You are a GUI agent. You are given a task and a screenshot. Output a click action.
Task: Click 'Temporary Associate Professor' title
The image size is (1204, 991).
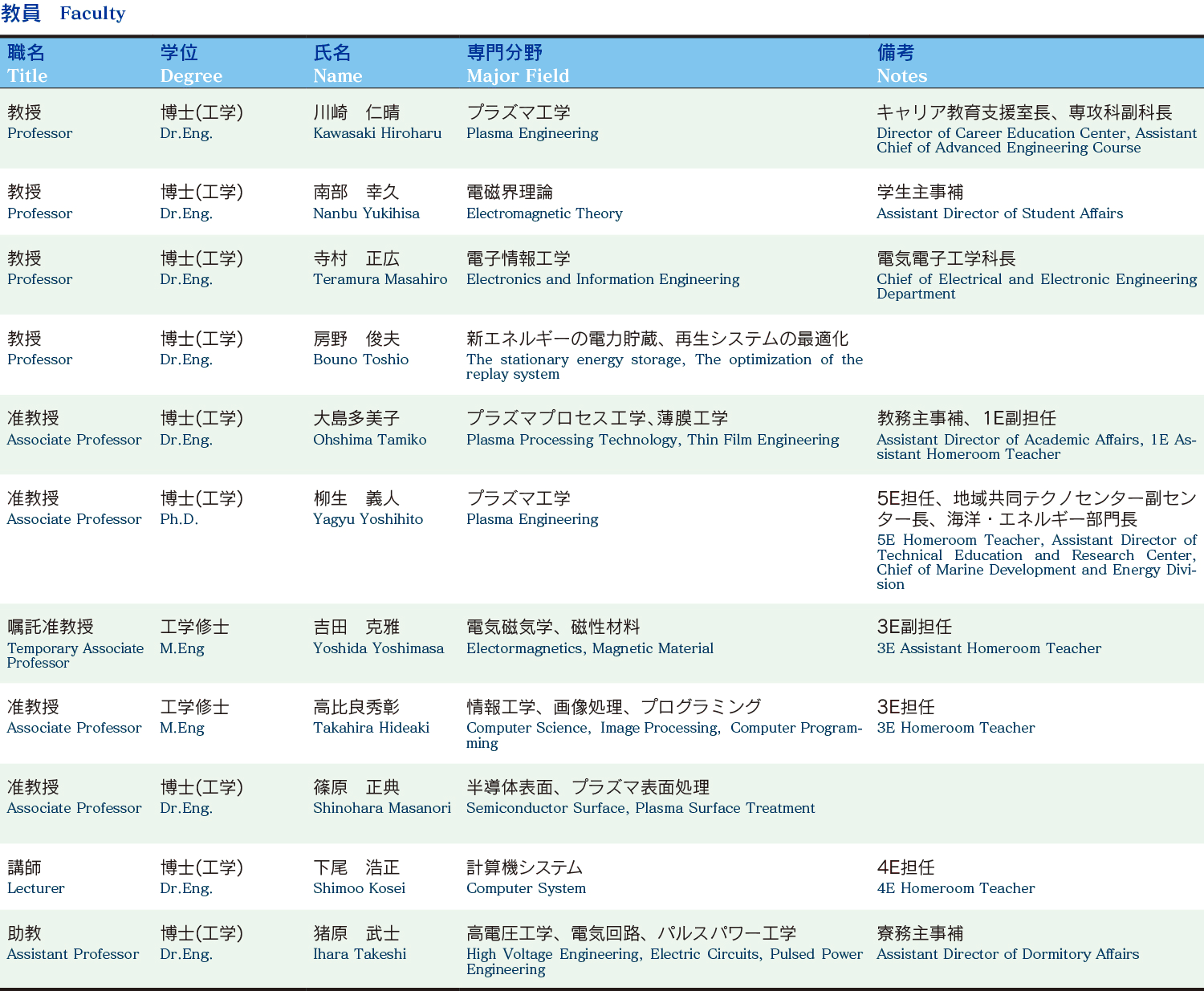pyautogui.click(x=75, y=656)
